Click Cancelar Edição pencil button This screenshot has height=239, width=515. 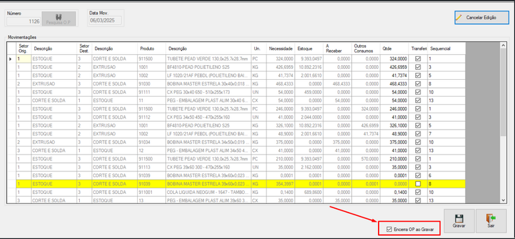pos(482,17)
